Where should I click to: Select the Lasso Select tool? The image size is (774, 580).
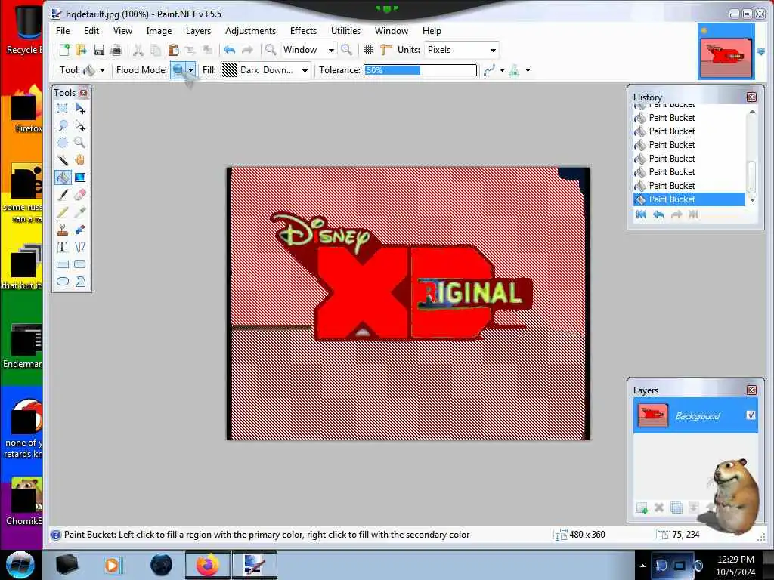(63, 126)
